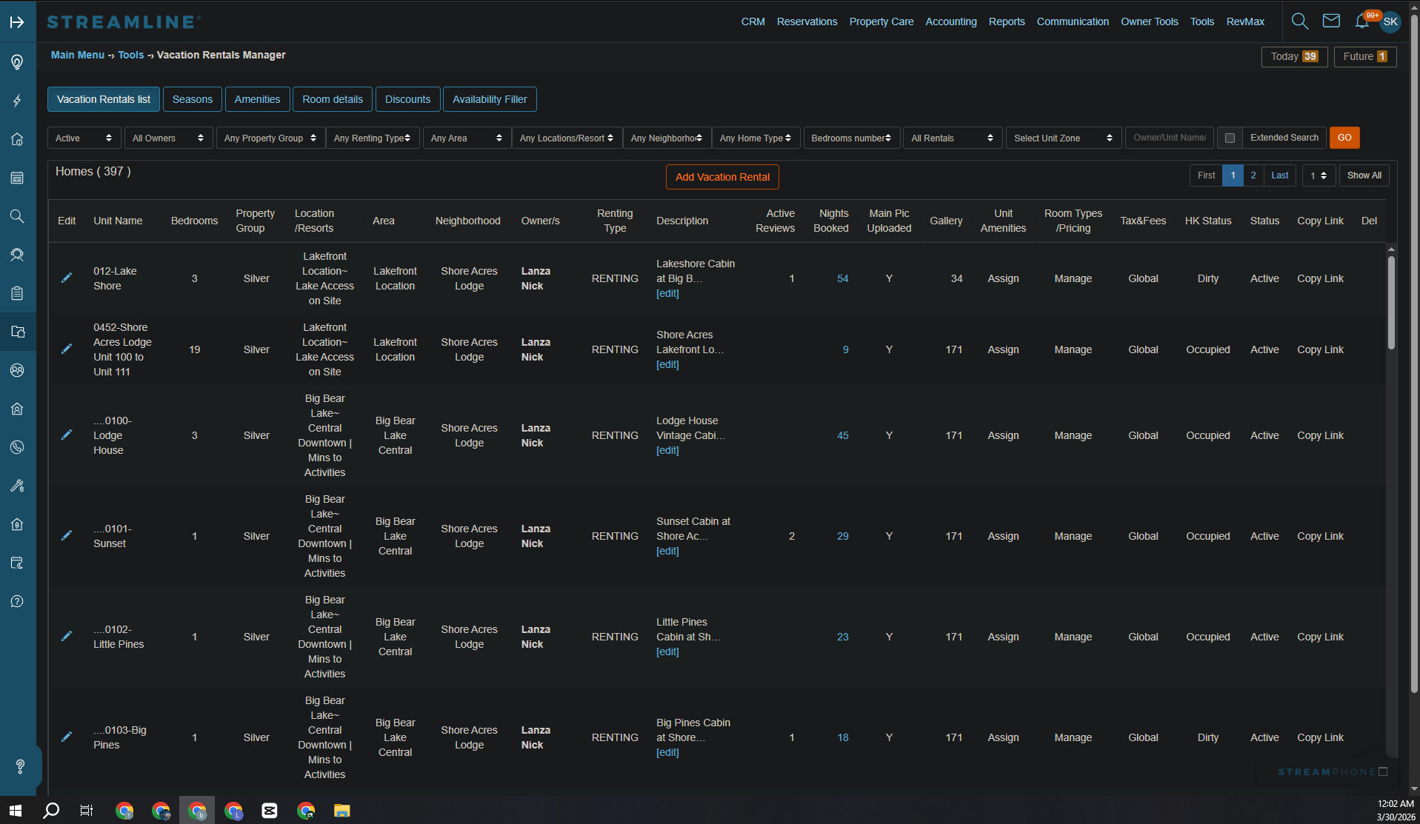Image resolution: width=1420 pixels, height=824 pixels.
Task: Click the Add Vacation Rental button
Action: click(722, 177)
